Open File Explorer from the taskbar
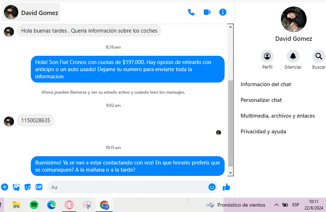 click(x=16, y=205)
